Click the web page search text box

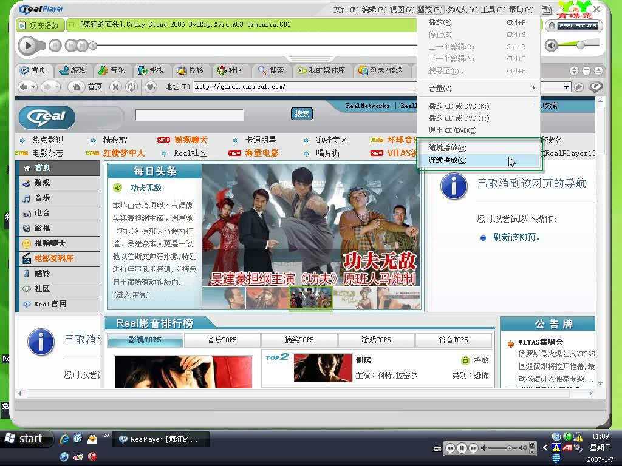point(190,115)
